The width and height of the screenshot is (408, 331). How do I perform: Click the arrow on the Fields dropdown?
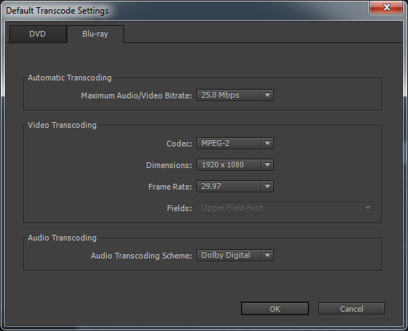pos(368,208)
